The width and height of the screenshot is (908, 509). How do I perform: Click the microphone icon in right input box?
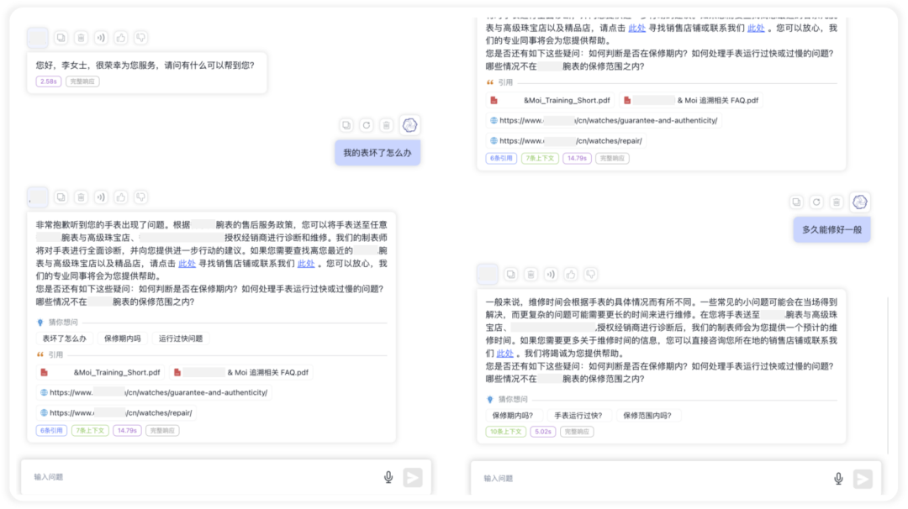point(838,479)
